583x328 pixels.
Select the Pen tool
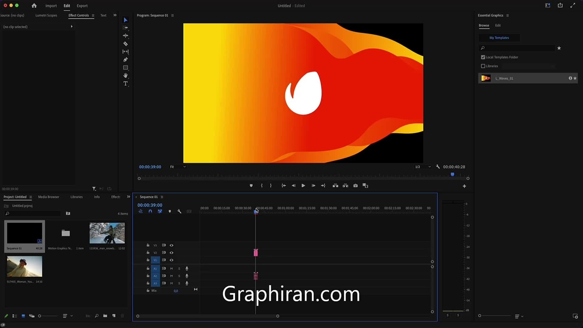125,60
